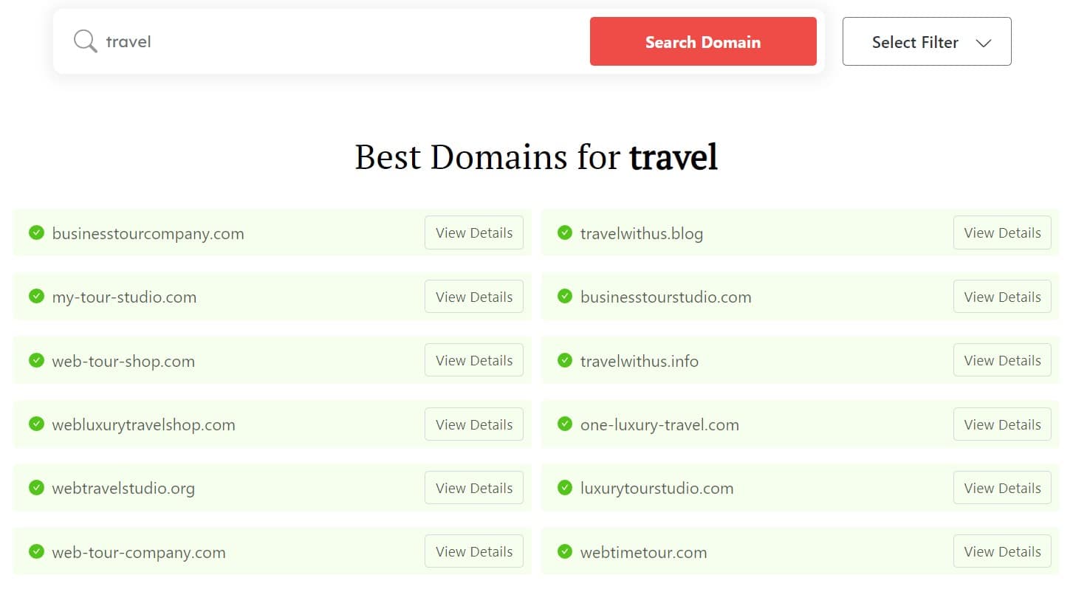Open the Select Filter dropdown
1073x589 pixels.
(927, 41)
